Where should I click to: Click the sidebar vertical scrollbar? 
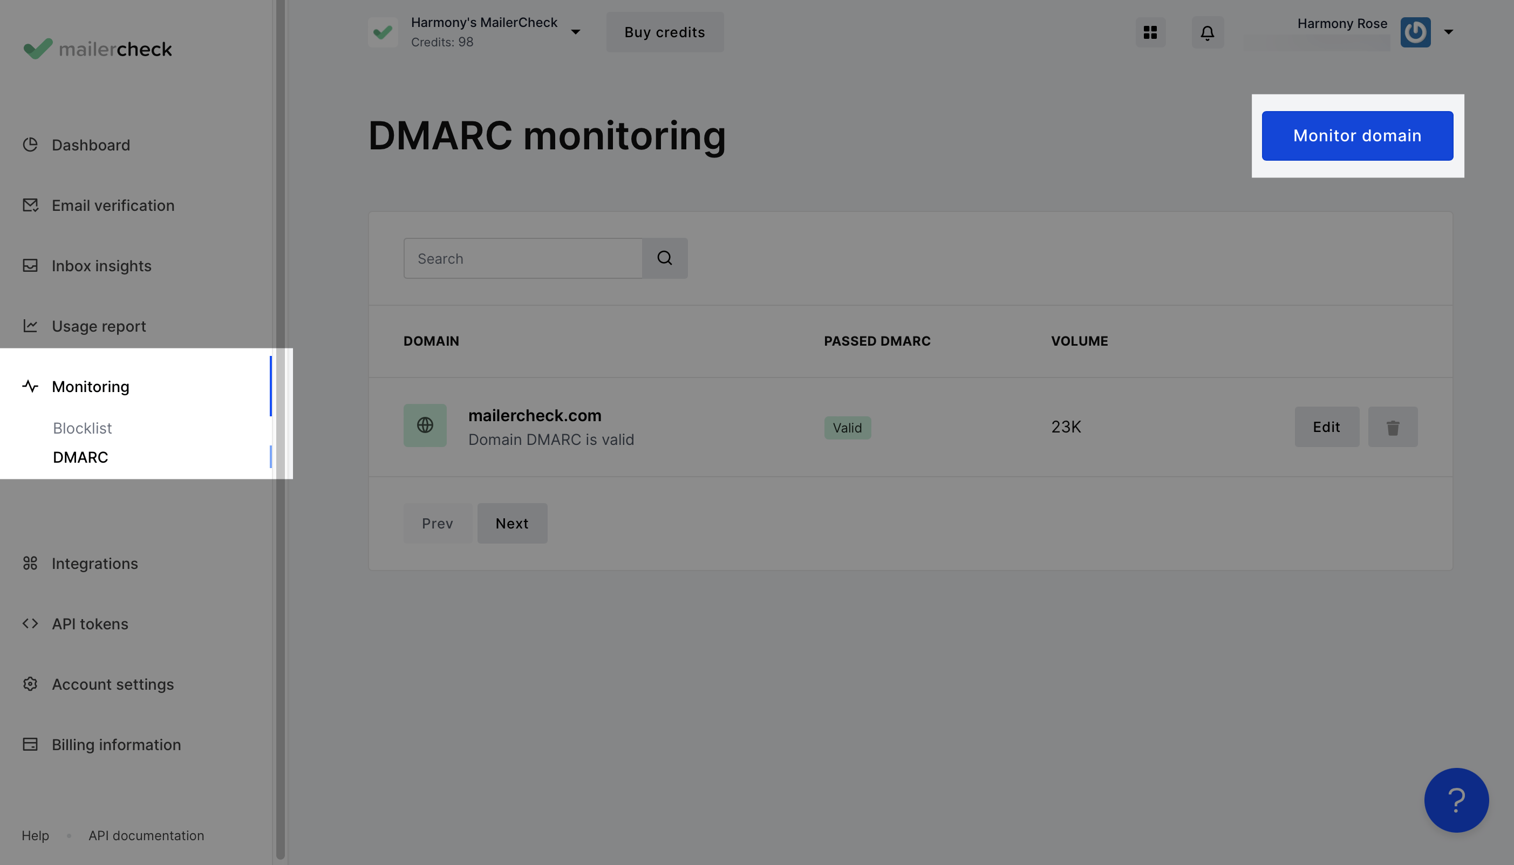pyautogui.click(x=280, y=429)
